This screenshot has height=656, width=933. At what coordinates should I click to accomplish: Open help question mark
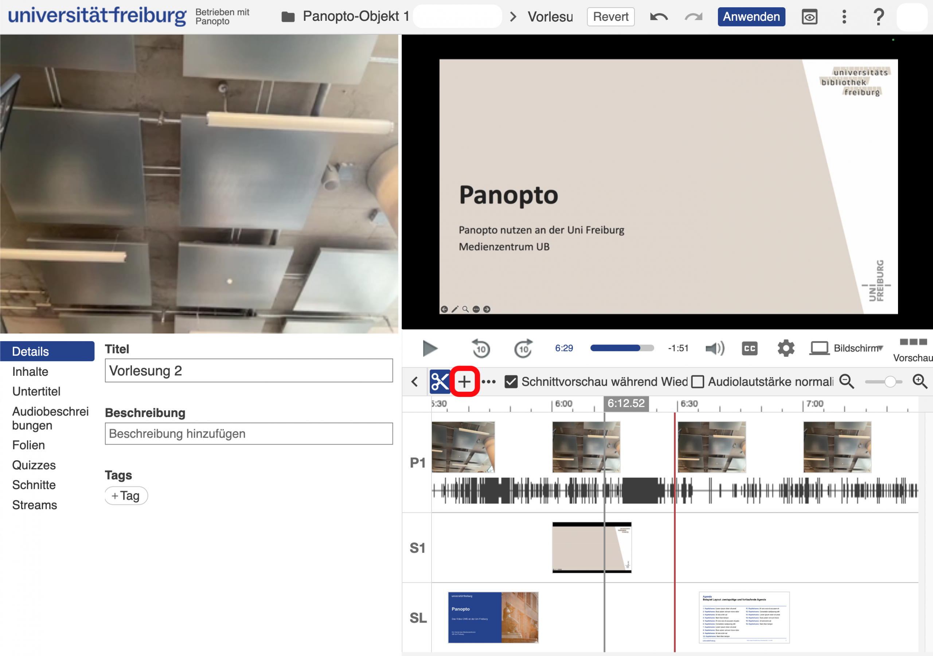pyautogui.click(x=879, y=17)
